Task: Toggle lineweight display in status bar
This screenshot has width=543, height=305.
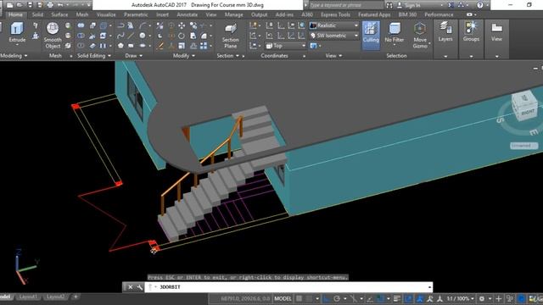Action: point(397,298)
